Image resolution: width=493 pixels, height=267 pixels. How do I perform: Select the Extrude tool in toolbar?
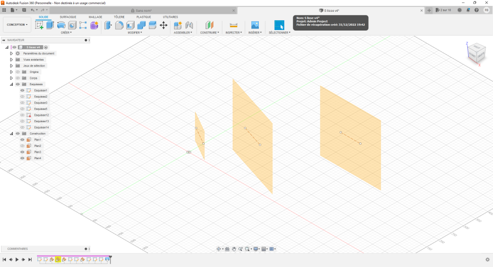50,25
